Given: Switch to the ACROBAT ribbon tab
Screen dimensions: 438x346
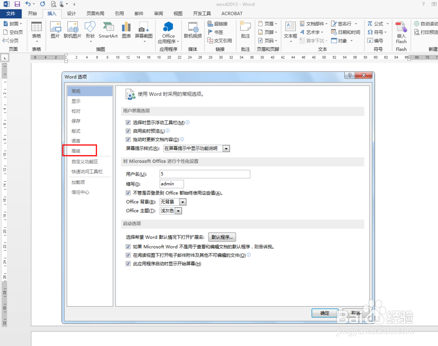Looking at the screenshot, I should 232,14.
